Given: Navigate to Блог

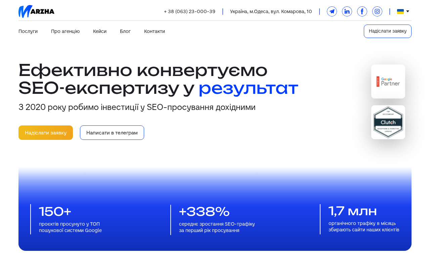Looking at the screenshot, I should click(125, 31).
